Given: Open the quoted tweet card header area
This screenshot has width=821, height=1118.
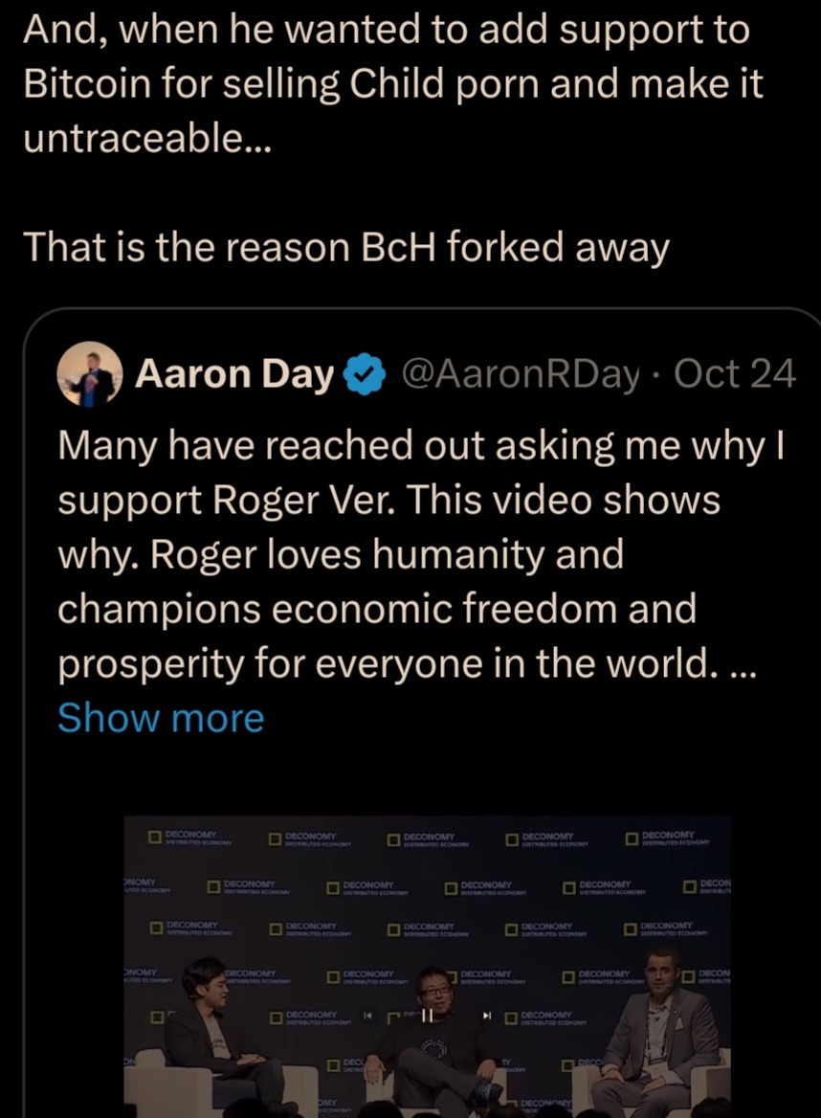Looking at the screenshot, I should tap(426, 374).
